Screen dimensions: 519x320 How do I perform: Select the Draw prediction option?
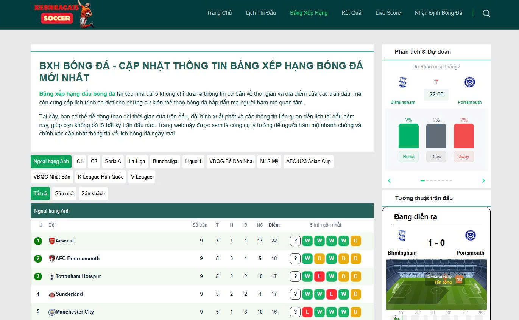436,157
